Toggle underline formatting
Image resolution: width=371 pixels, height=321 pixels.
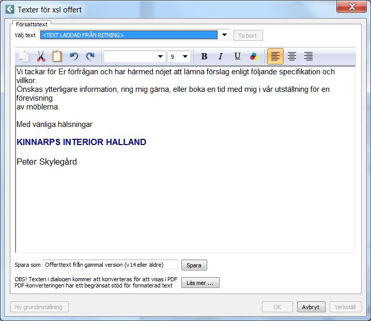237,56
